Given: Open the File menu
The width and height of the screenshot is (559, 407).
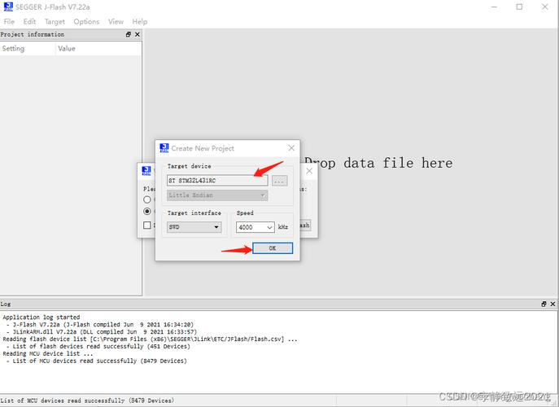Looking at the screenshot, I should click(9, 22).
